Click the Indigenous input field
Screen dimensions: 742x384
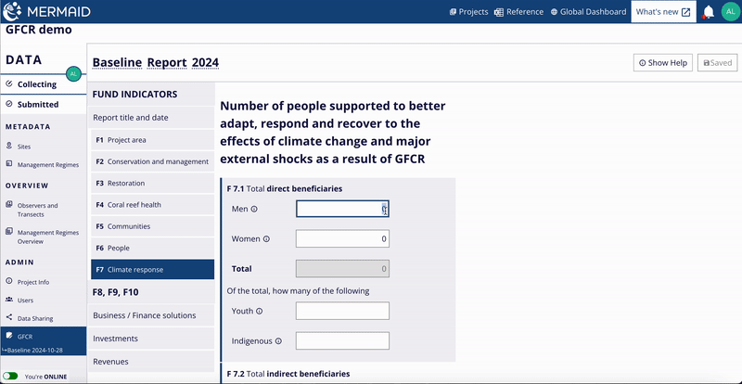click(x=342, y=341)
